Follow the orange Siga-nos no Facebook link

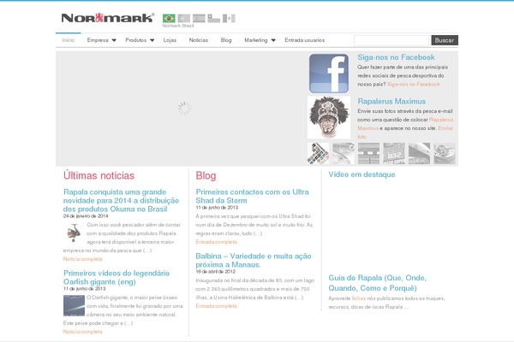[414, 84]
